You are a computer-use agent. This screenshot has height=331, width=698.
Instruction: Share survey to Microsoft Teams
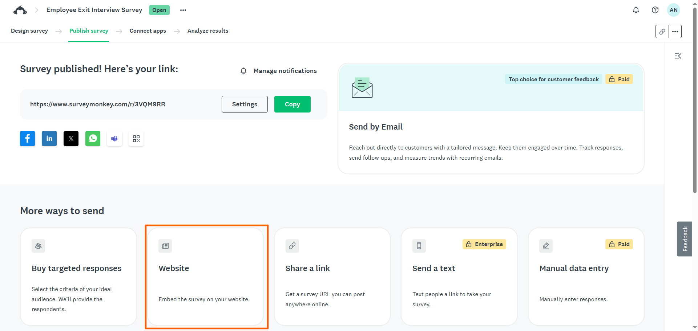114,139
